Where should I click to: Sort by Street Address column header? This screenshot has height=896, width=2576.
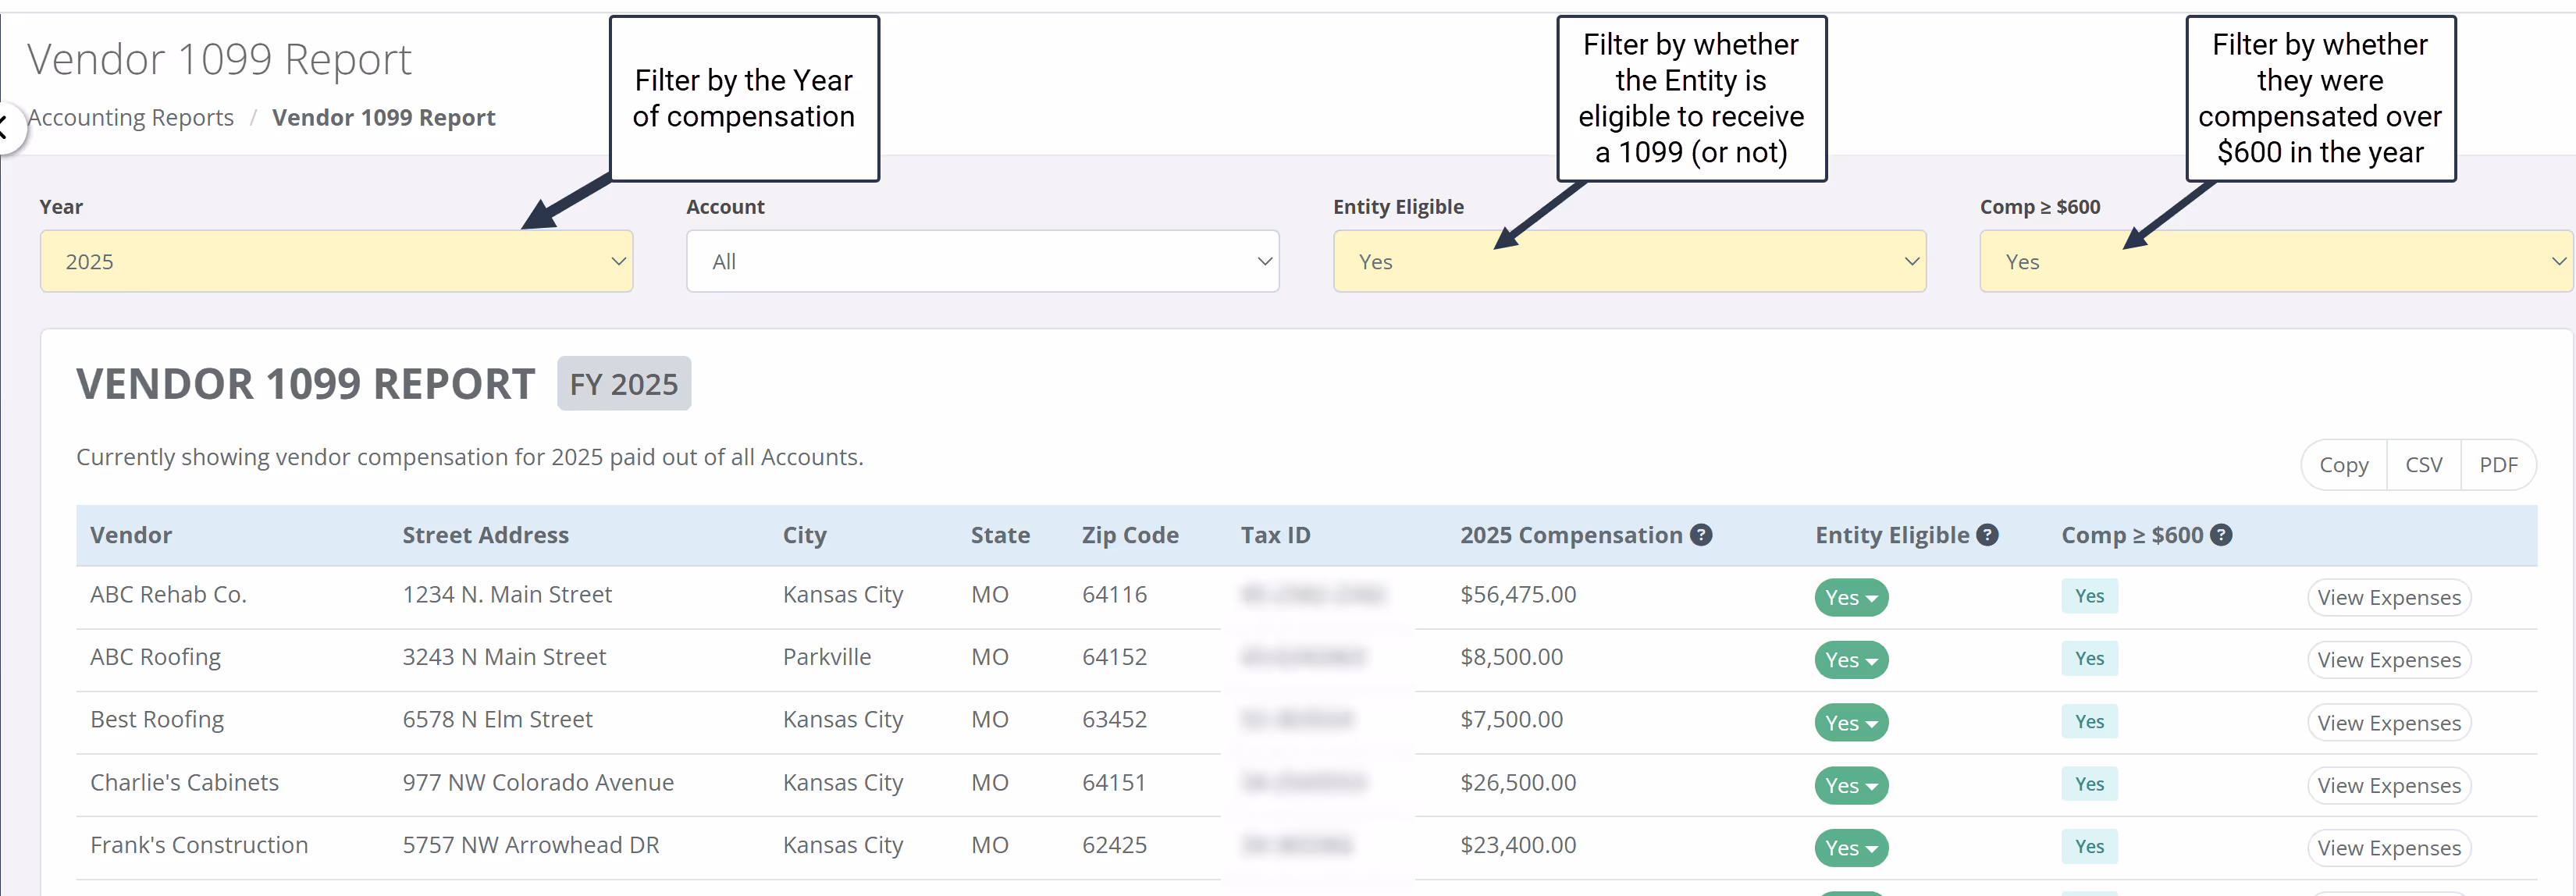(485, 535)
